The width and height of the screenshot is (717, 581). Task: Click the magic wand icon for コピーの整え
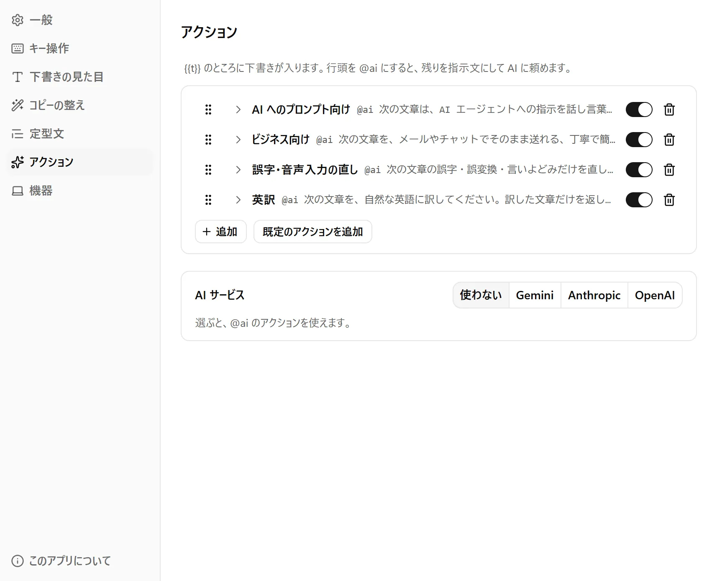18,105
